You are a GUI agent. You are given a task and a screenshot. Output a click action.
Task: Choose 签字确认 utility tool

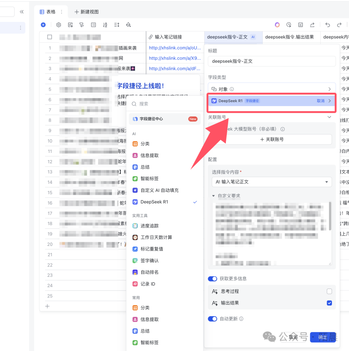click(x=165, y=261)
